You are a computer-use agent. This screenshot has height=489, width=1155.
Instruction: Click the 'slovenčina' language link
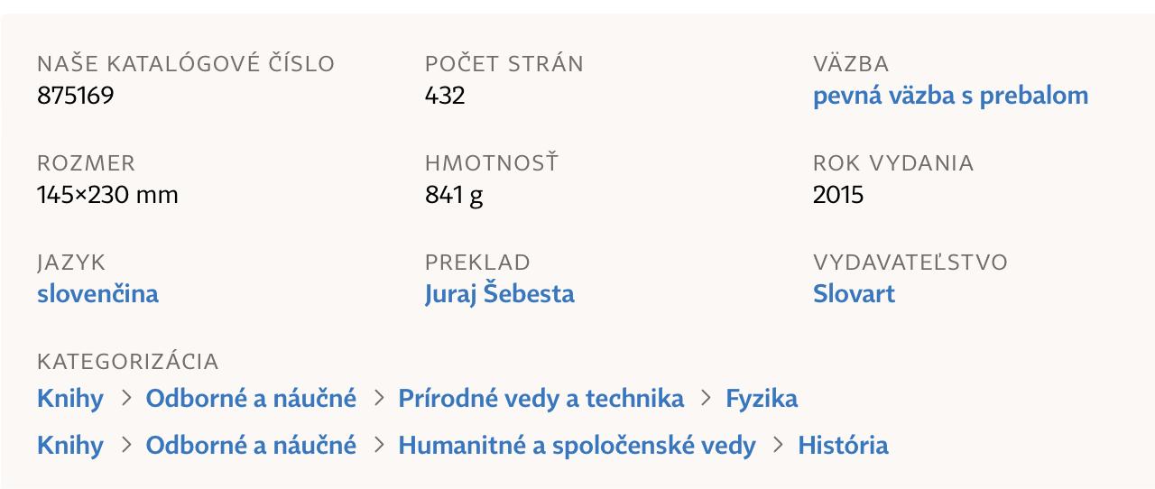coord(97,294)
